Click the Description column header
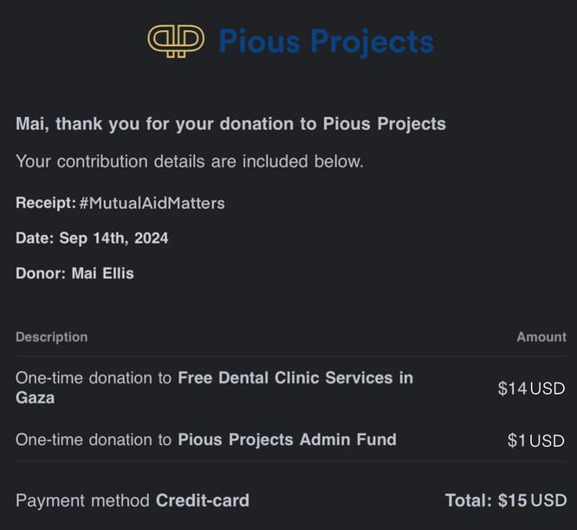 click(x=51, y=337)
